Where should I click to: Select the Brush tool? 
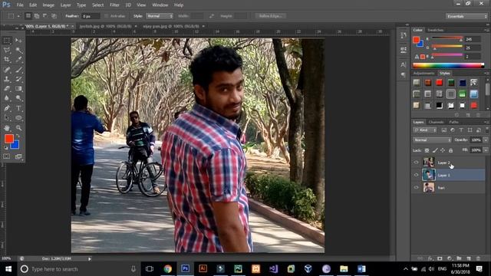[x=18, y=70]
